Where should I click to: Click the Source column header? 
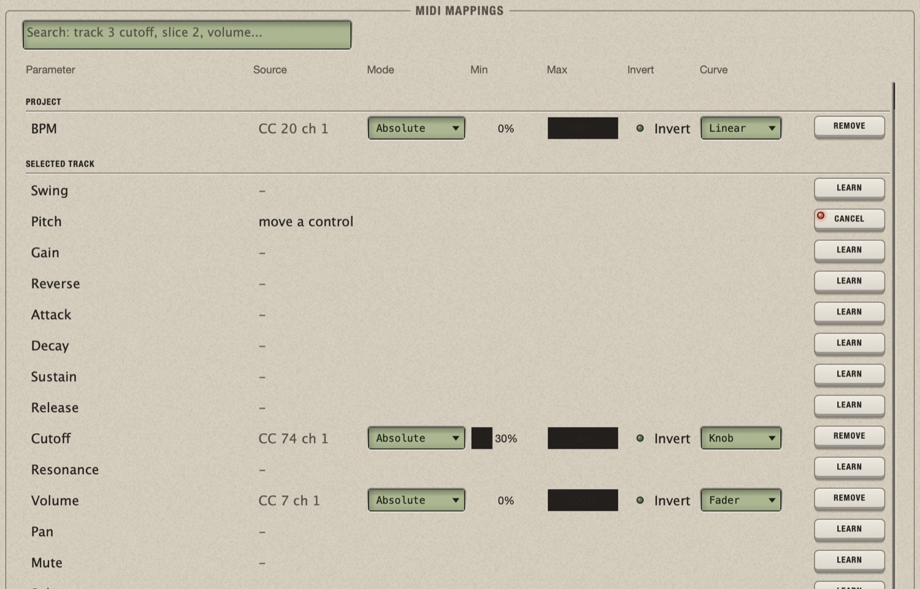270,70
